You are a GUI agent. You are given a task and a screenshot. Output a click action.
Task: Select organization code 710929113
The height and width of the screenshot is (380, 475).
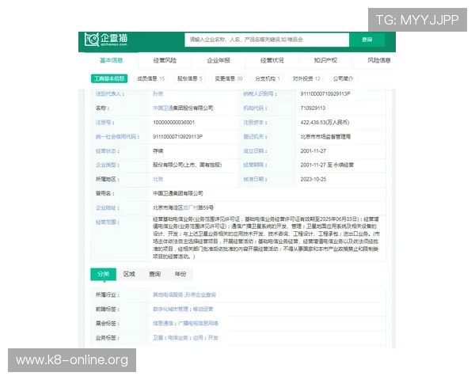pyautogui.click(x=313, y=108)
